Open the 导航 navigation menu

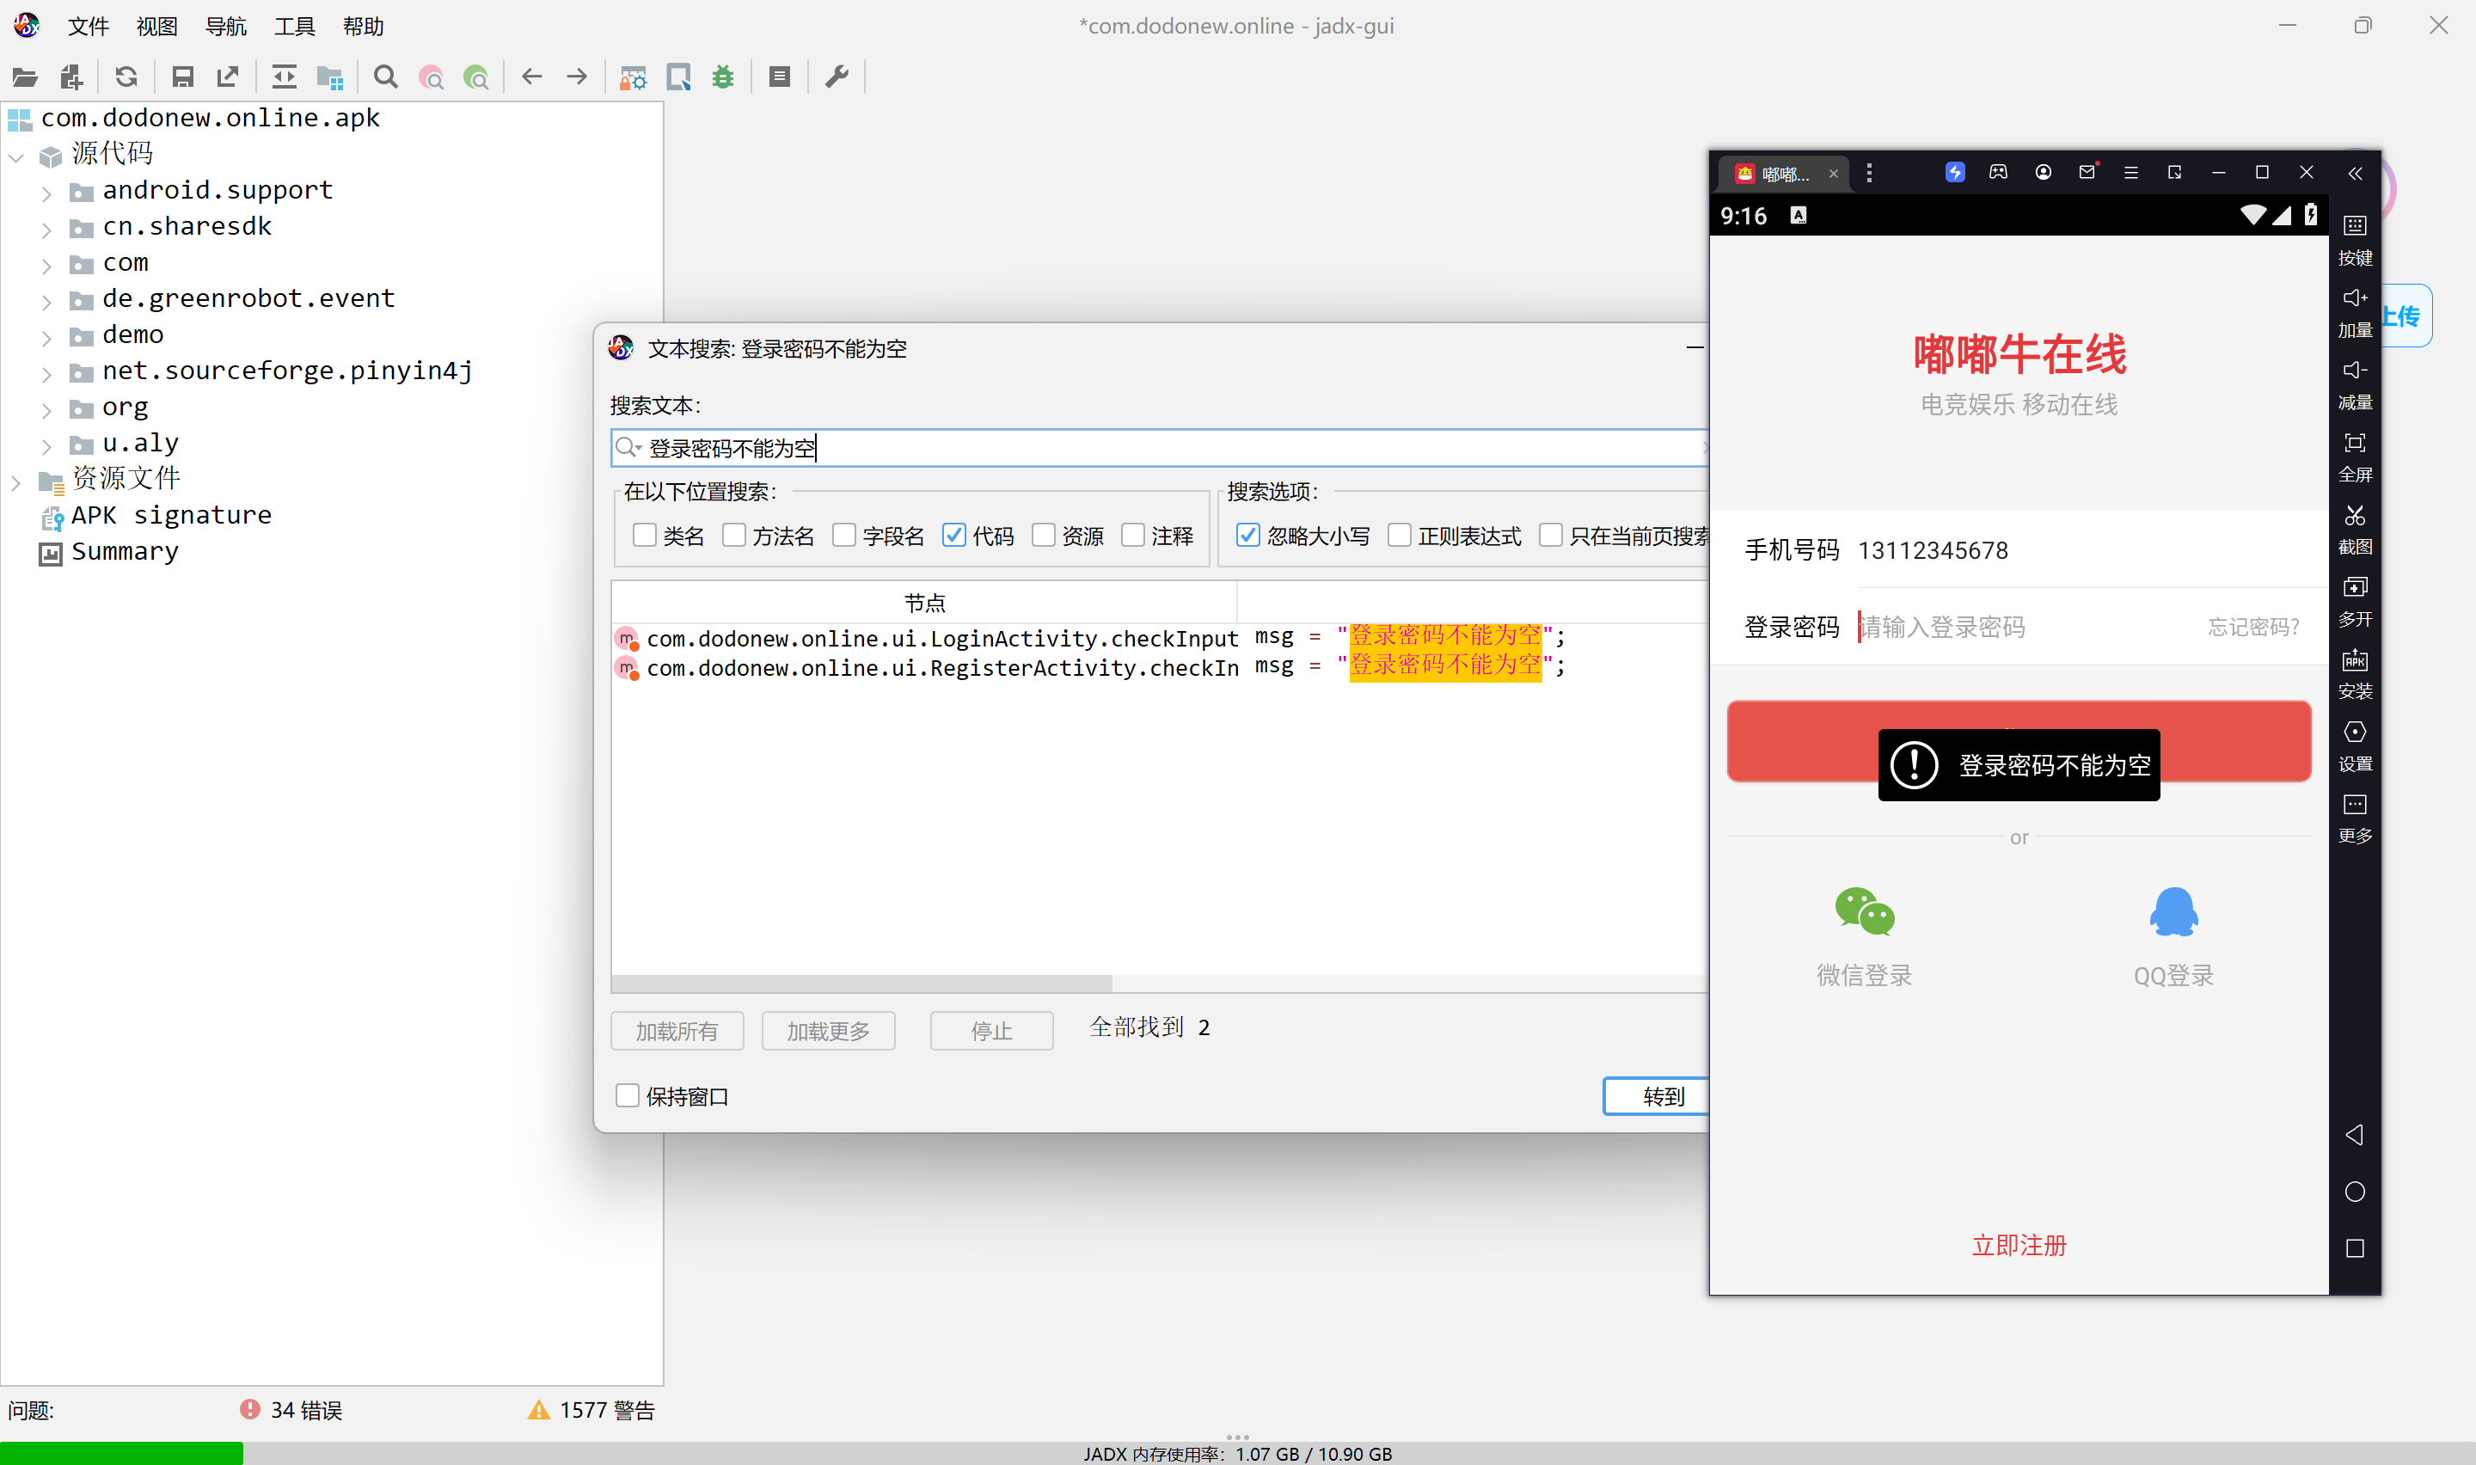[226, 27]
